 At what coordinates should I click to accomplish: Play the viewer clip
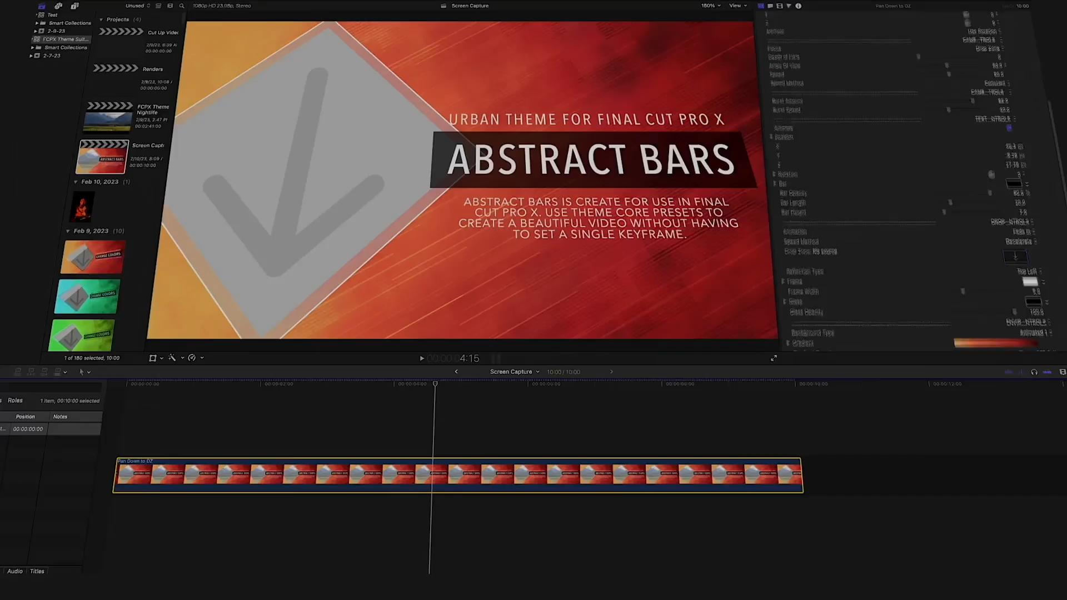[422, 358]
